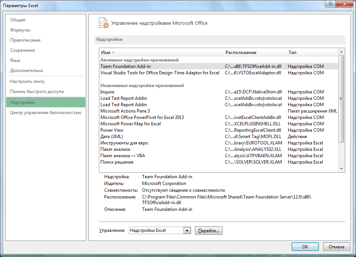Select the Пакет анализа — VBA add-in
The width and height of the screenshot is (356, 257).
[x=219, y=156]
